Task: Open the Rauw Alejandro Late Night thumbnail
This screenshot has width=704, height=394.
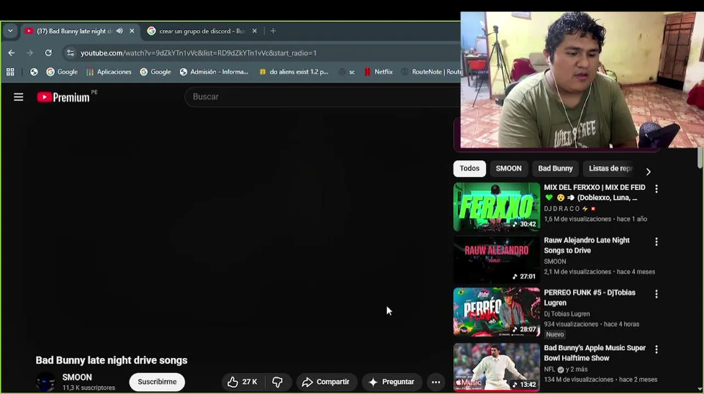Action: [x=497, y=260]
